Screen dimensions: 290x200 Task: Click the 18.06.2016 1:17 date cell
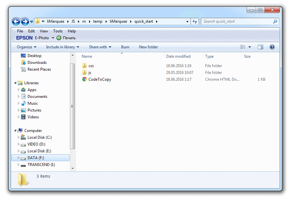179,79
